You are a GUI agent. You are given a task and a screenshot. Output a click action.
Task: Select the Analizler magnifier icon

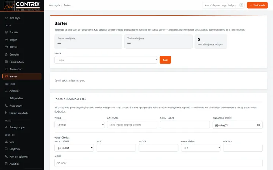pyautogui.click(x=6, y=91)
